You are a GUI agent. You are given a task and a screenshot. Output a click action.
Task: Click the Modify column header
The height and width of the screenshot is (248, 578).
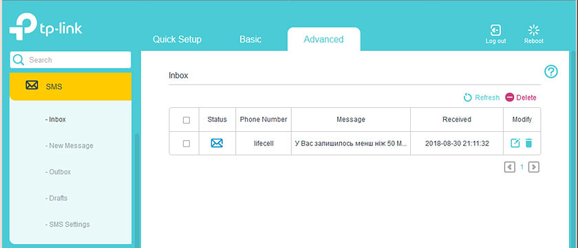pos(522,120)
